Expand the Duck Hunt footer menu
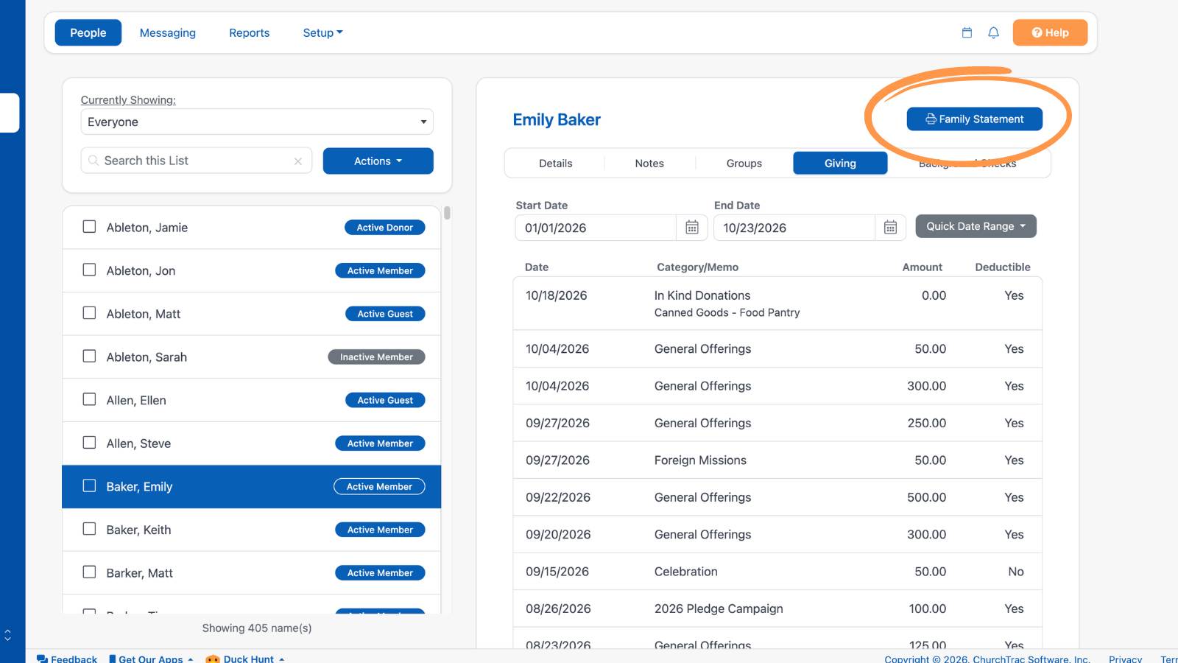The image size is (1178, 663). coord(254,659)
